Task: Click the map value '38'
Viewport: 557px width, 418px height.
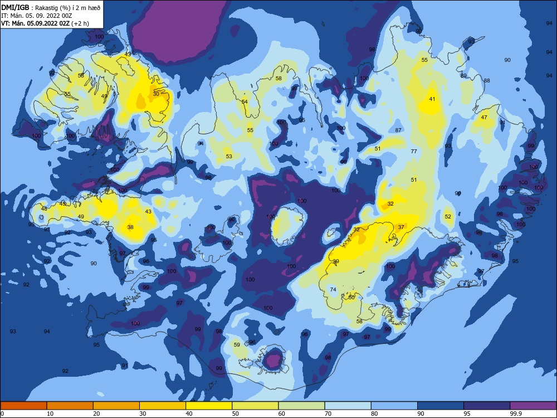Action: tap(130, 227)
